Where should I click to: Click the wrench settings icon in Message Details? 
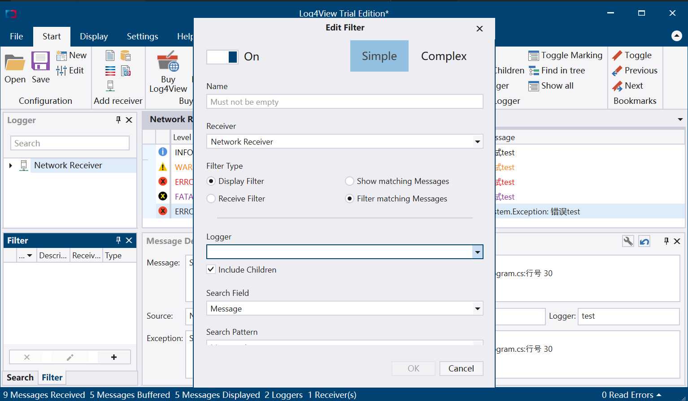coord(628,241)
